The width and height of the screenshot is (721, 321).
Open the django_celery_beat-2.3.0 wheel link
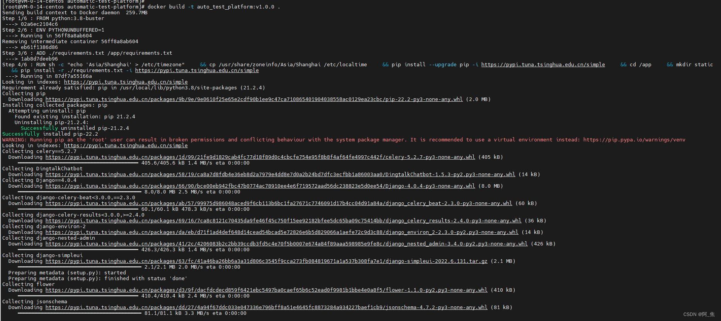pos(279,203)
